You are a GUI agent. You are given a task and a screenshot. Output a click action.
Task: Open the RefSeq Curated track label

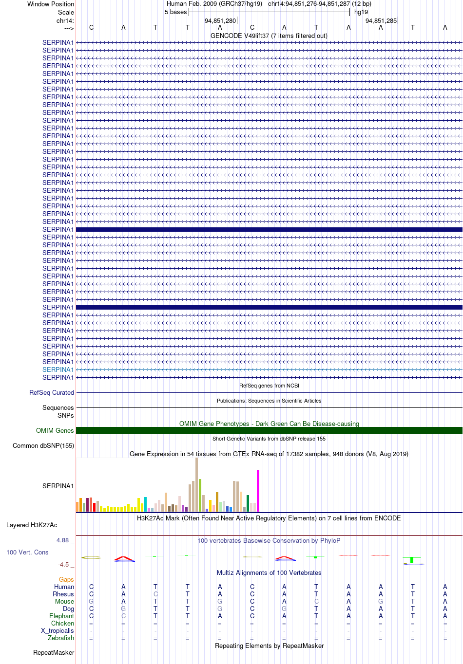pos(52,392)
